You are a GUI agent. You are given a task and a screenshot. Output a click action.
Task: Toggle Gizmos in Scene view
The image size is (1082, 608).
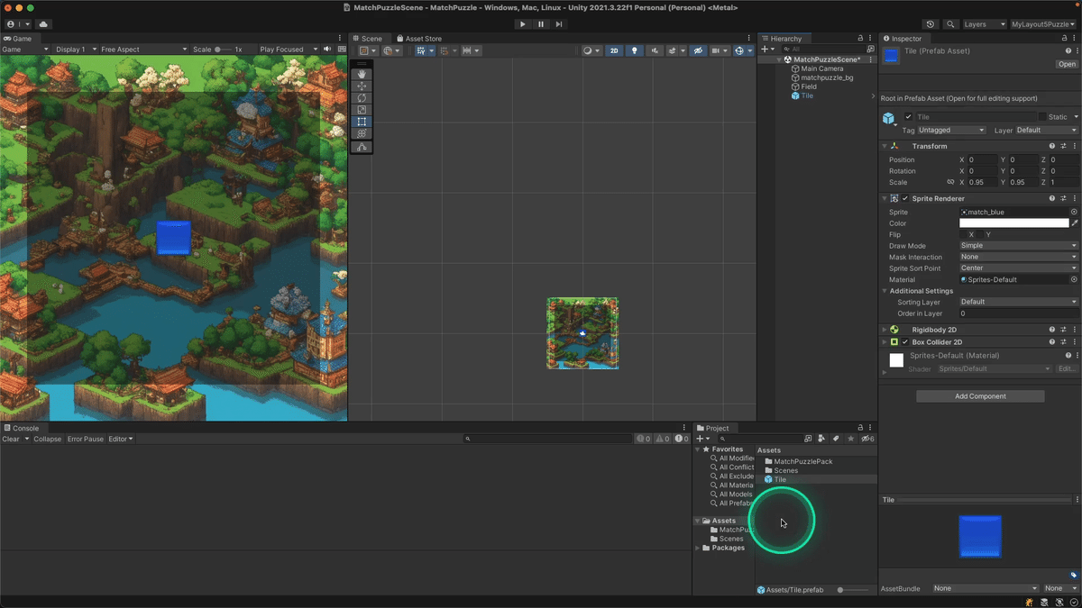click(x=741, y=50)
